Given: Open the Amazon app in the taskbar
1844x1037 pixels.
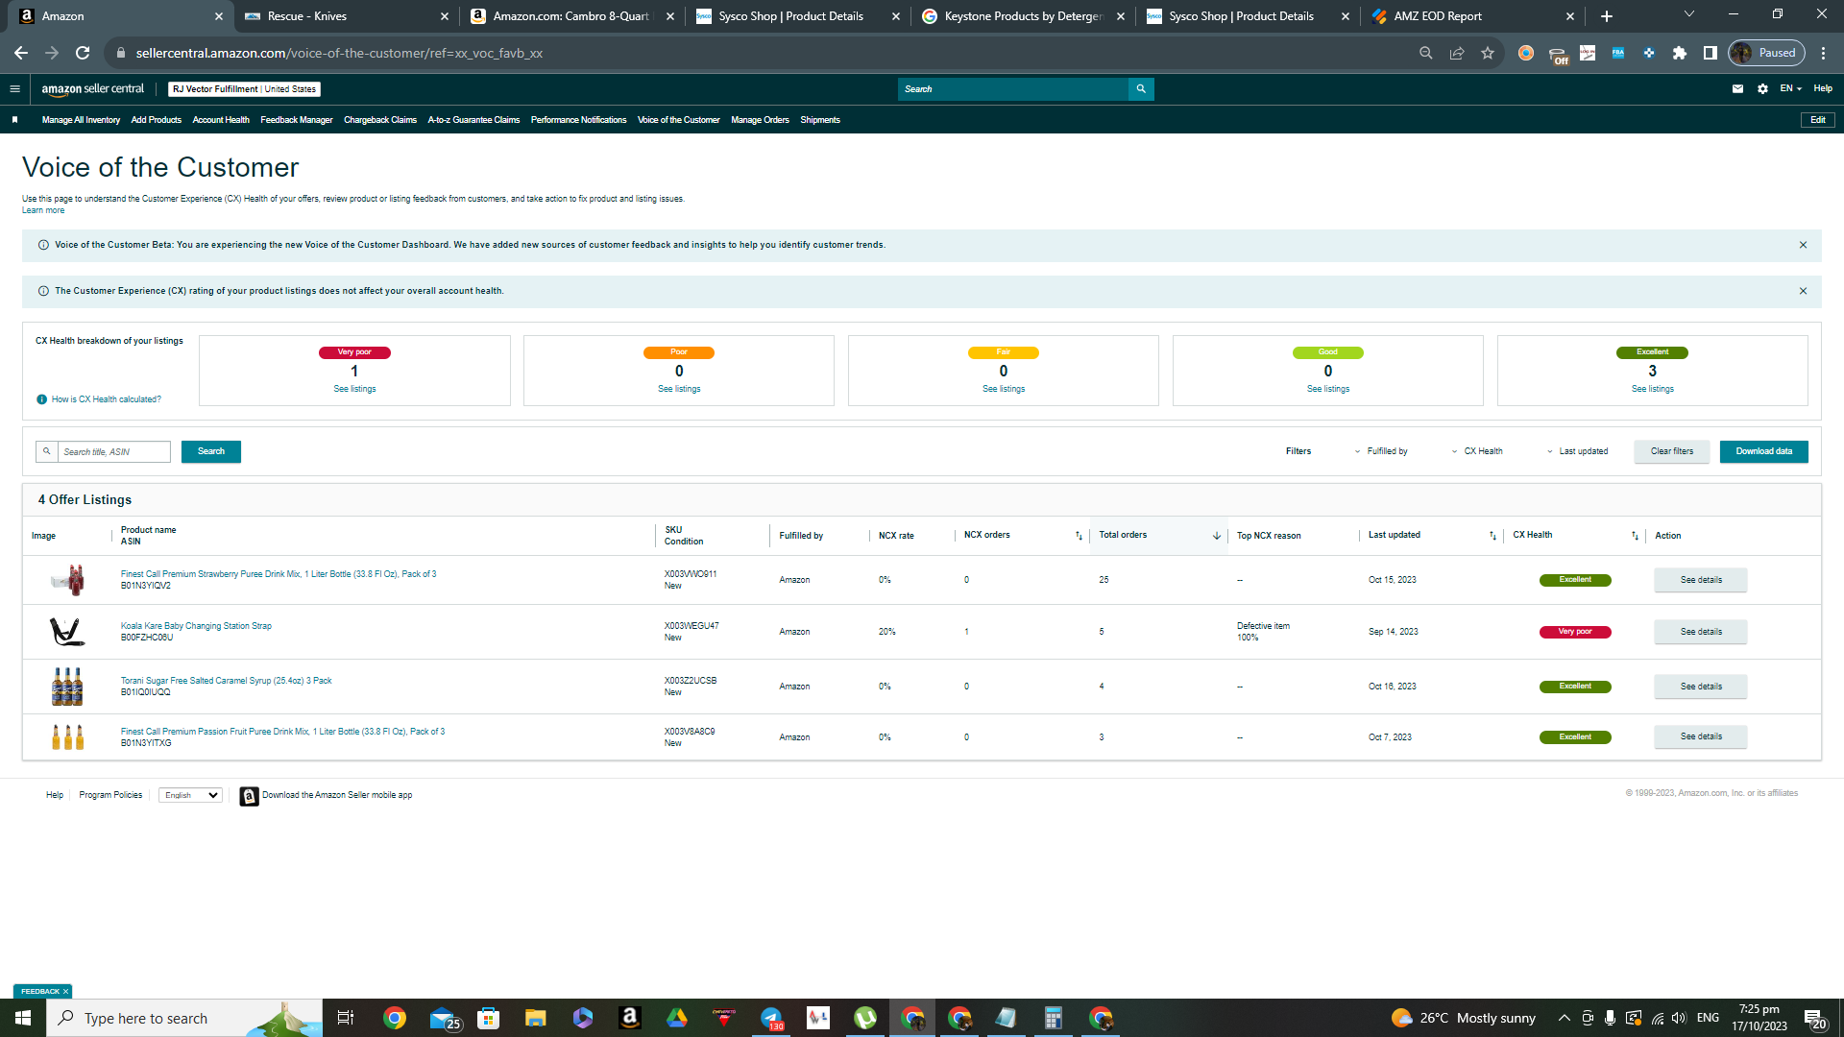Looking at the screenshot, I should (x=630, y=1018).
